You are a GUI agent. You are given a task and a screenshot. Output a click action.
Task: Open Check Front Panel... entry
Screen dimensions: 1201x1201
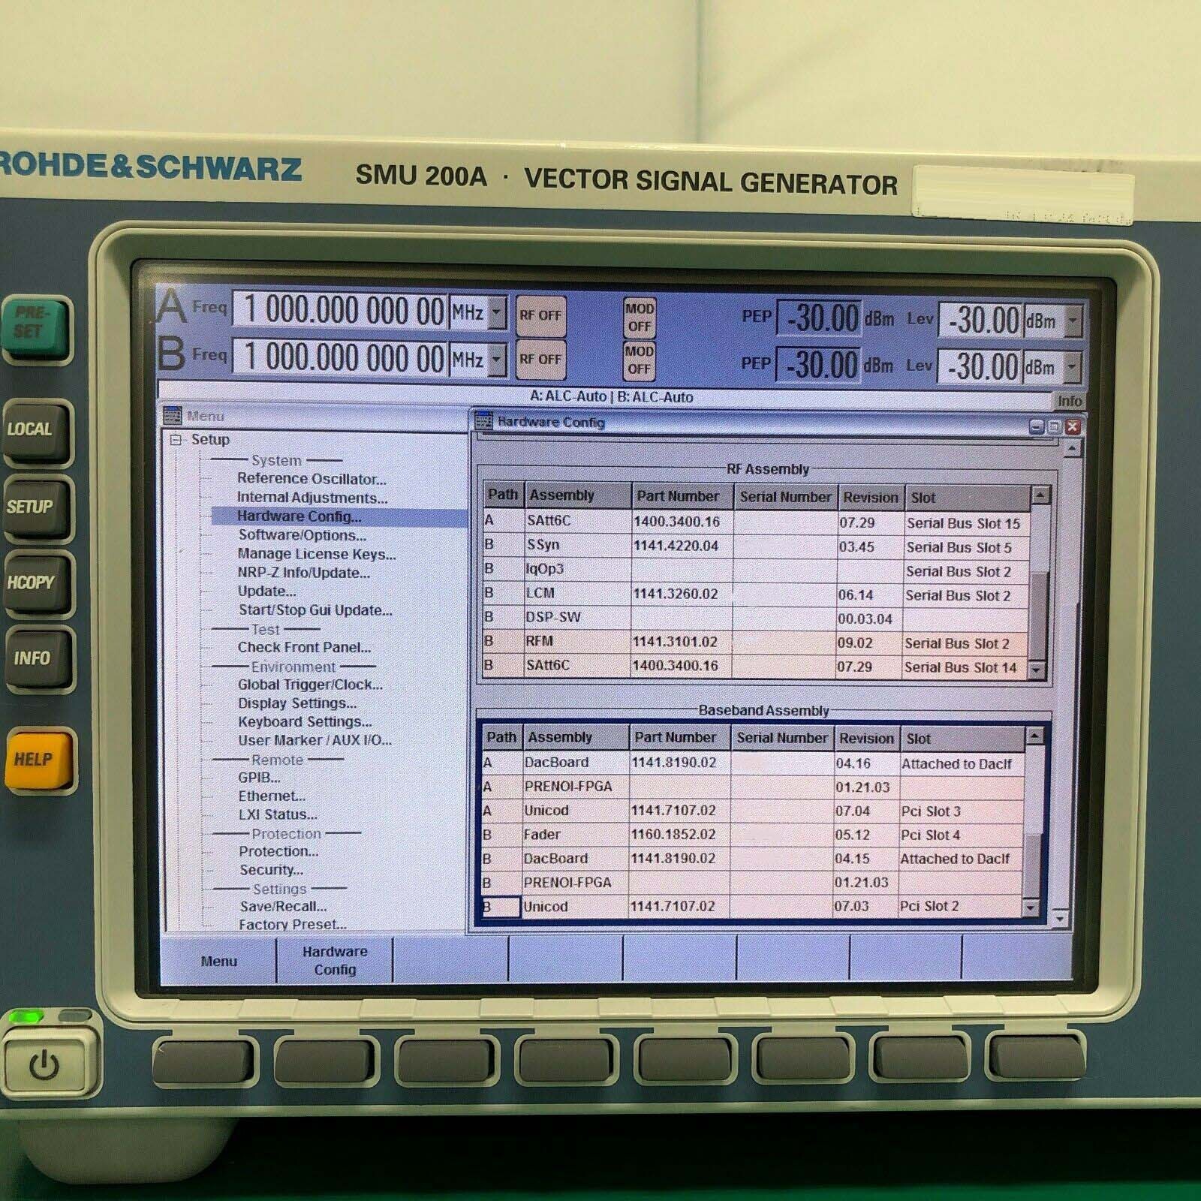[304, 647]
